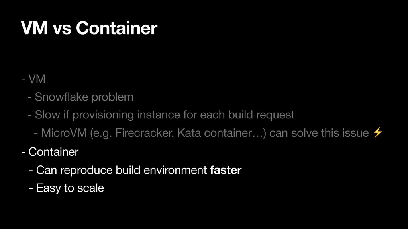Click the 'Easy to scale' bullet

(x=70, y=188)
